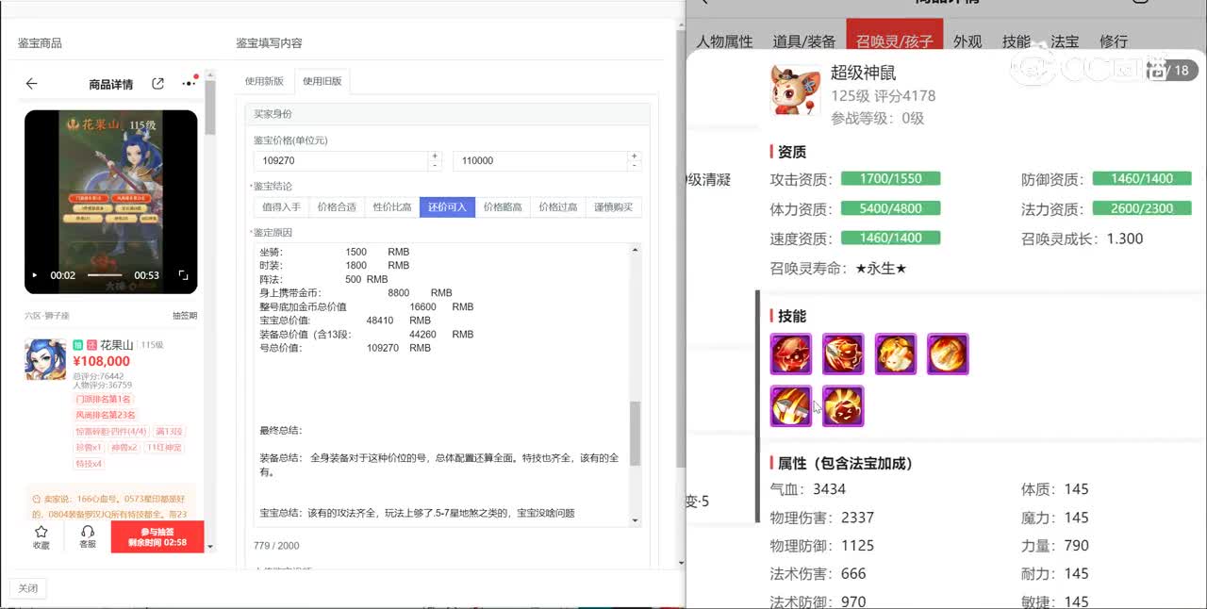
Task: Expand the video to fullscreen
Action: [x=183, y=275]
